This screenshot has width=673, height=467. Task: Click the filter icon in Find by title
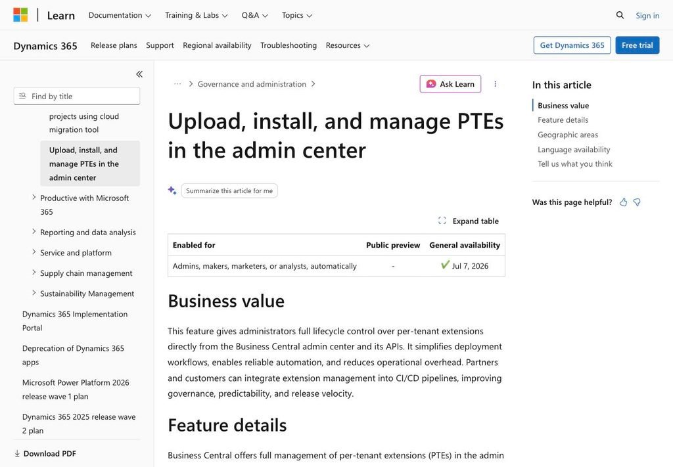coord(23,96)
